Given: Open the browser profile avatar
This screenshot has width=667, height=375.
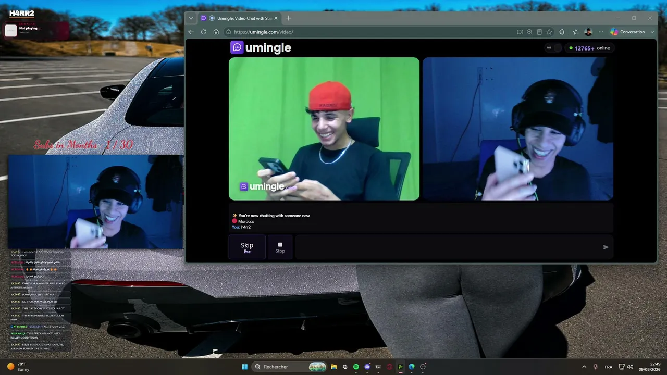Looking at the screenshot, I should pos(588,32).
